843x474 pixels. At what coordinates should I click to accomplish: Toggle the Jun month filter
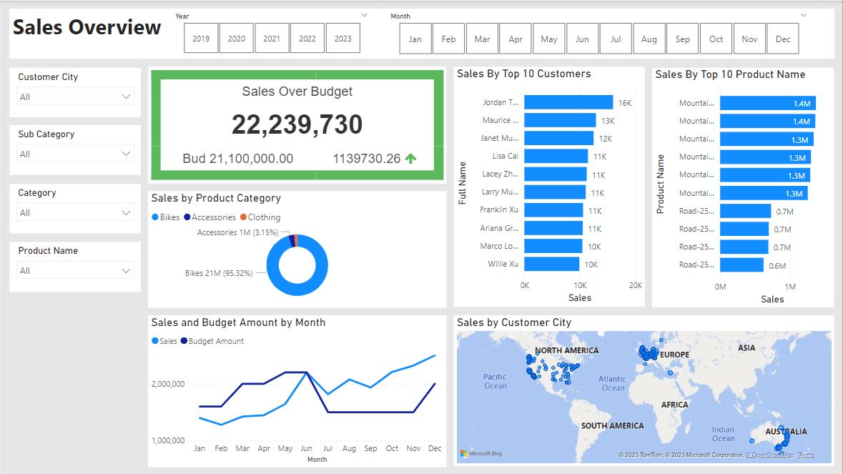point(583,39)
